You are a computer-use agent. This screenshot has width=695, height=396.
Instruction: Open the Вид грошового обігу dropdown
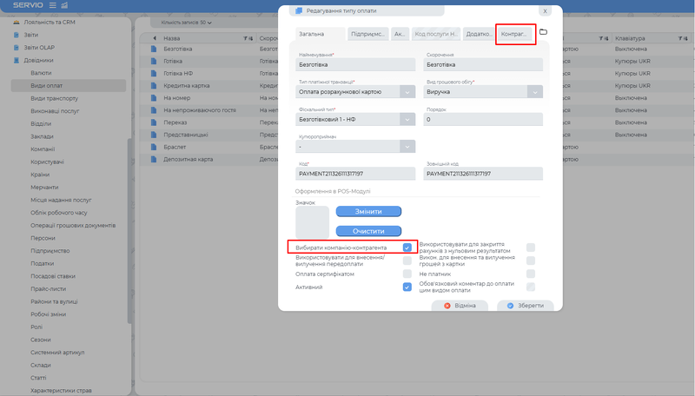pos(535,92)
